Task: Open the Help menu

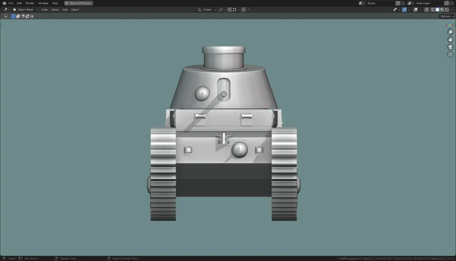Action: [x=55, y=3]
